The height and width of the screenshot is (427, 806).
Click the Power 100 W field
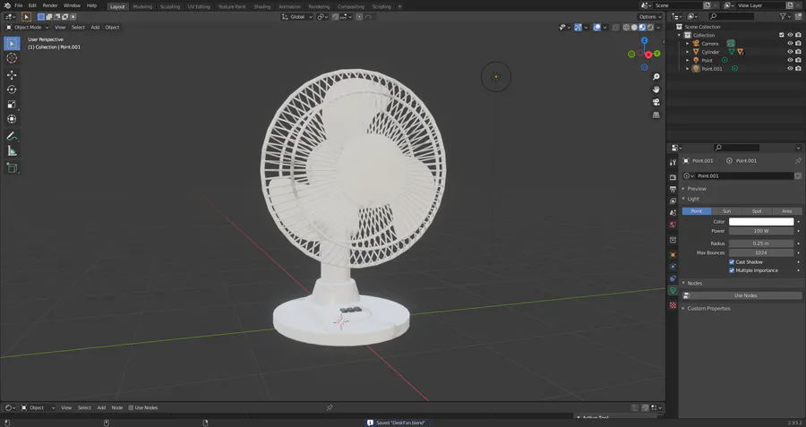761,231
